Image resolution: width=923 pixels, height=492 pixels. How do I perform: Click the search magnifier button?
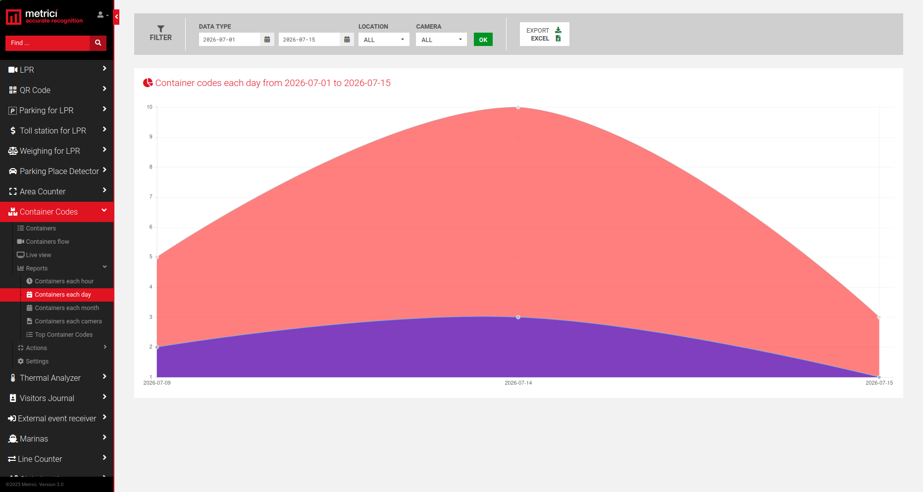[x=98, y=43]
